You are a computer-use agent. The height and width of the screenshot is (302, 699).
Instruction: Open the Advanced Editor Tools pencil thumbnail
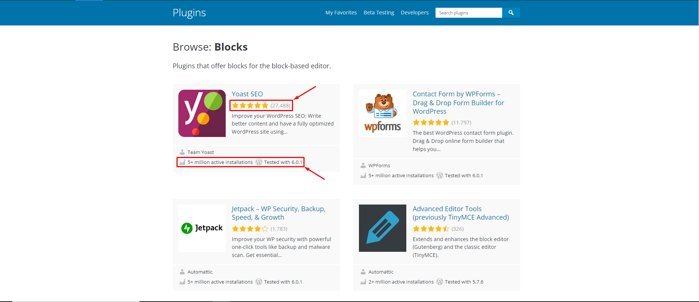[383, 228]
